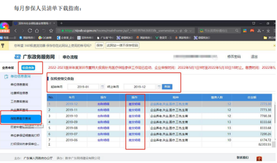Screen dimensions: 277x163
Task: Click the 终止年月 field showing 2019-12
Action: [x=140, y=87]
